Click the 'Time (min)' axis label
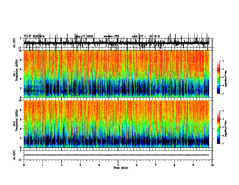Image resolution: width=239 pixels, height=185 pixels. pyautogui.click(x=121, y=168)
